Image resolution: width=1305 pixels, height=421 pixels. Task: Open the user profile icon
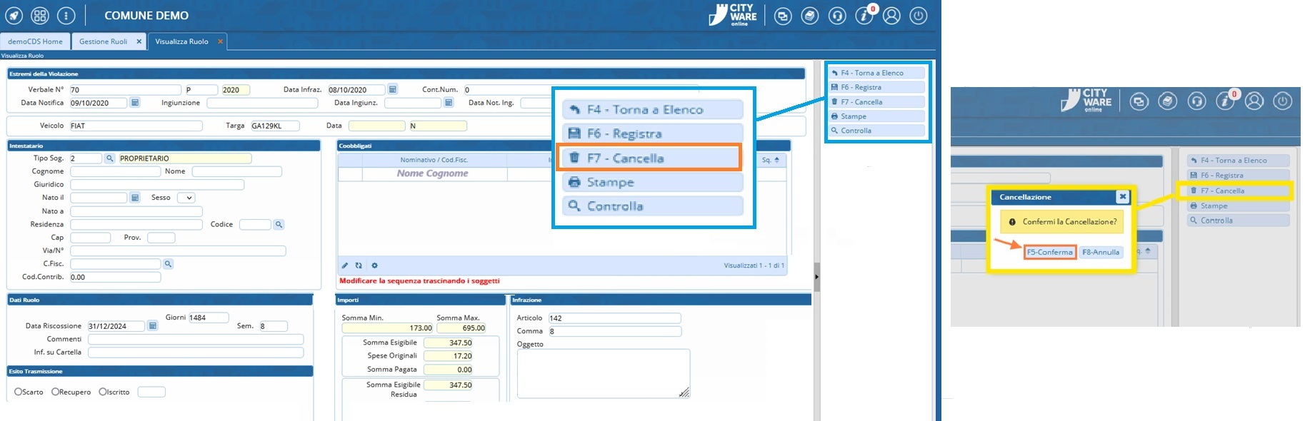point(891,16)
